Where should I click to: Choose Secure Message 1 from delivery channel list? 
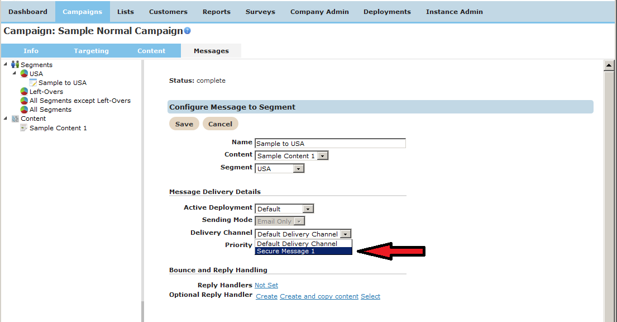303,252
